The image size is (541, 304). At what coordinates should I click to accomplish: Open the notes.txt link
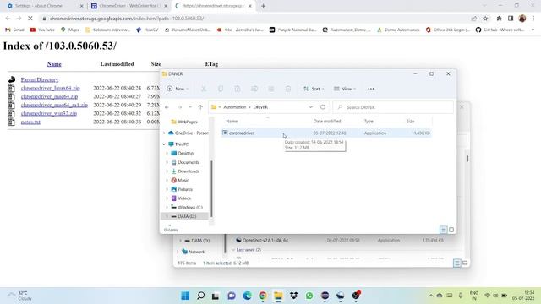(x=30, y=122)
